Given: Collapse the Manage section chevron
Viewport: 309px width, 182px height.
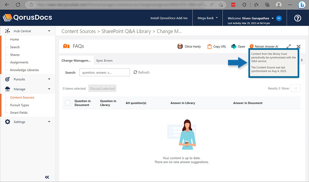Looking at the screenshot, I should [49, 89].
